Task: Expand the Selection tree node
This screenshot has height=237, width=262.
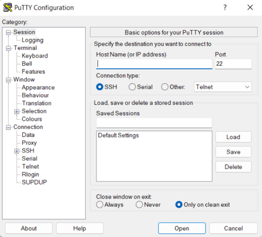Action: click(17, 111)
